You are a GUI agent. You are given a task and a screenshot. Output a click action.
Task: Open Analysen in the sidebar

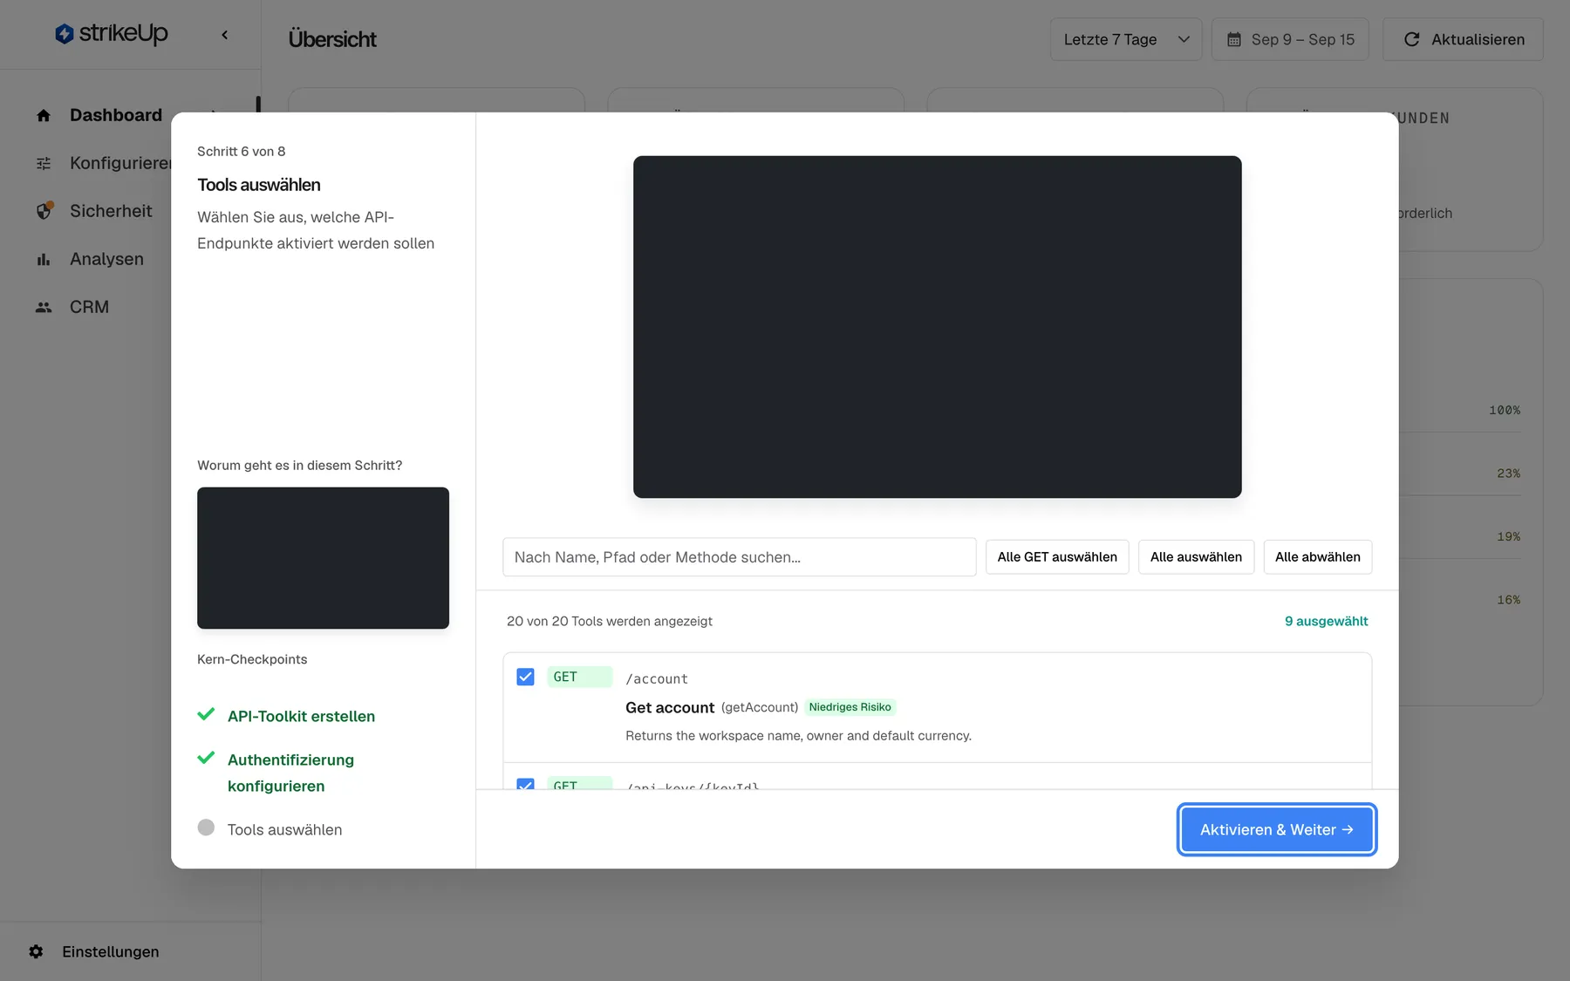point(106,259)
